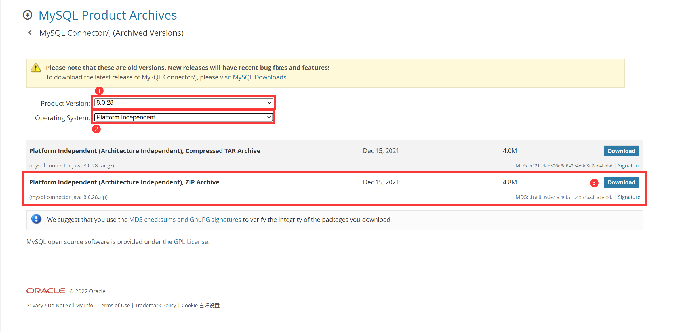The width and height of the screenshot is (682, 332).
Task: Open Signature link for zip file
Action: click(629, 197)
